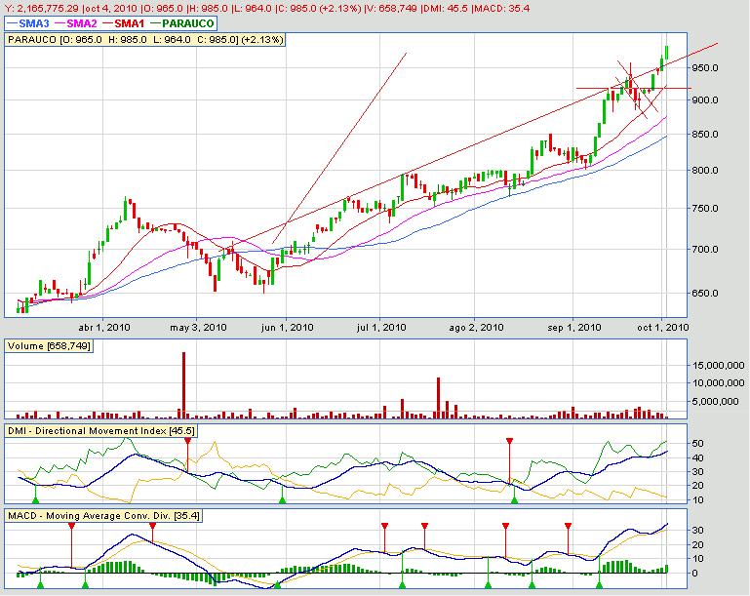This screenshot has width=750, height=596.
Task: Click the DMI red sell marker in mid August
Action: [509, 441]
